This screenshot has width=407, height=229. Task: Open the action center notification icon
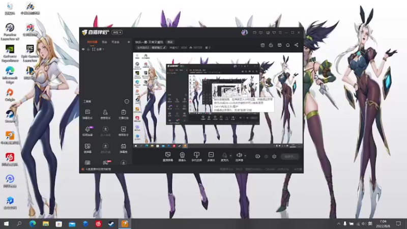(398, 224)
